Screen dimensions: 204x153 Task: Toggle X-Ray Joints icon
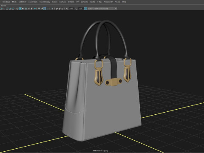tap(62, 8)
